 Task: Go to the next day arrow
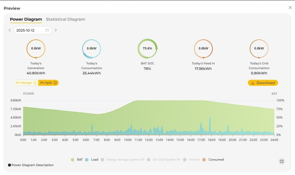pyautogui.click(x=56, y=30)
